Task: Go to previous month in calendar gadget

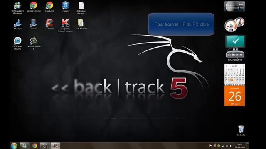Action: [226, 66]
